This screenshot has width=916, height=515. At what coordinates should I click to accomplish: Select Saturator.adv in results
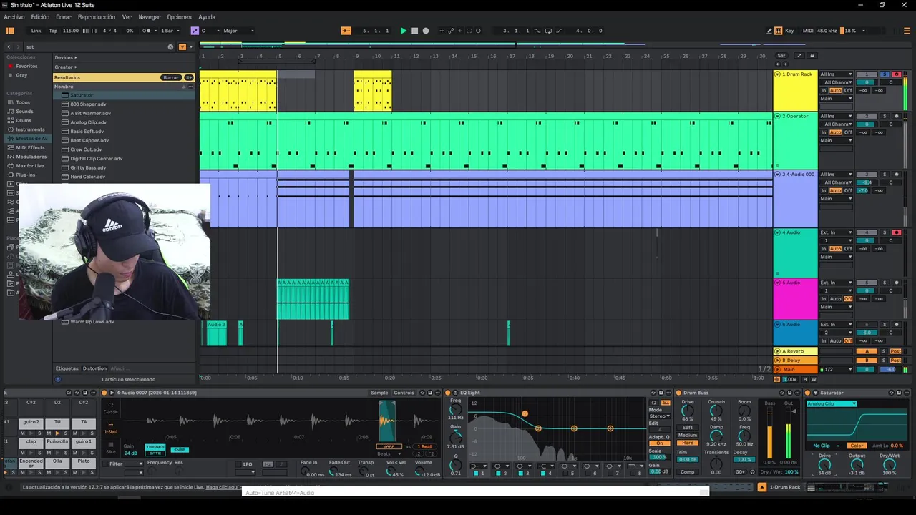82,95
